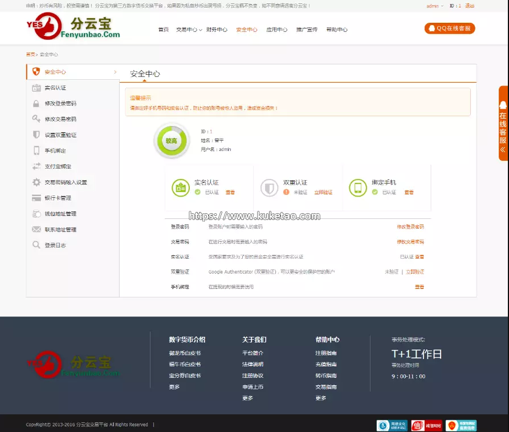The height and width of the screenshot is (432, 509).
Task: Click the ID card icon beside 实名认证 in sidebar
Action: click(36, 88)
